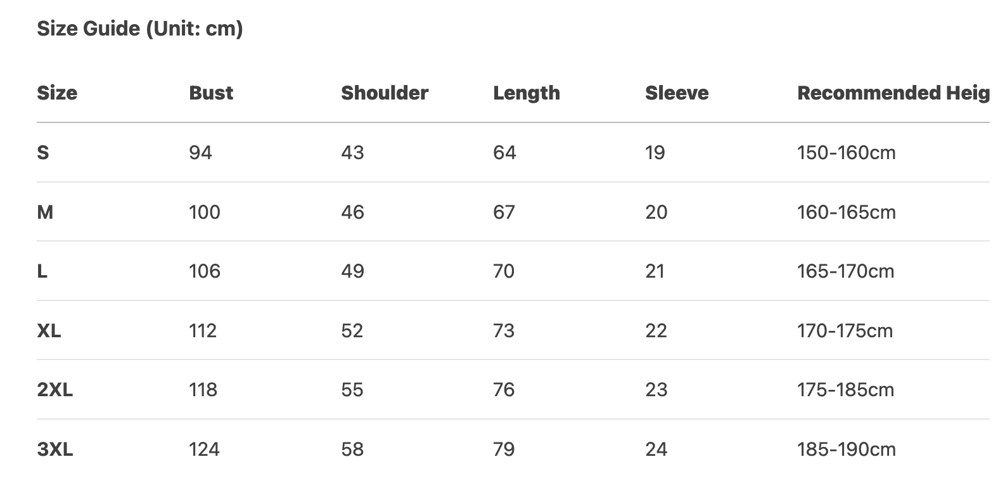Select the L size row label
The width and height of the screenshot is (1005, 478).
tap(42, 271)
